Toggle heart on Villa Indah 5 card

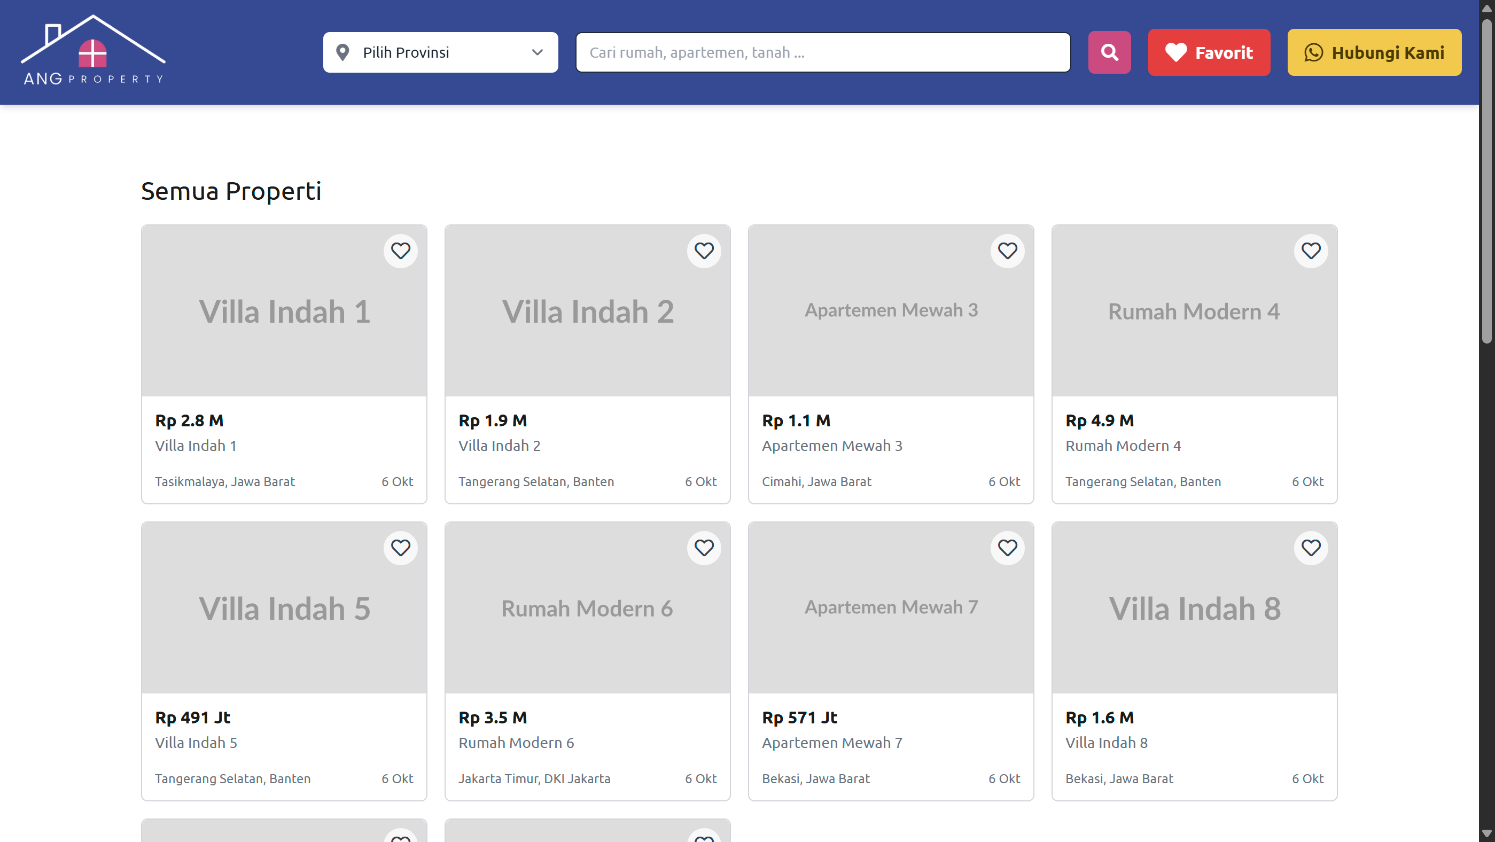[x=400, y=548]
